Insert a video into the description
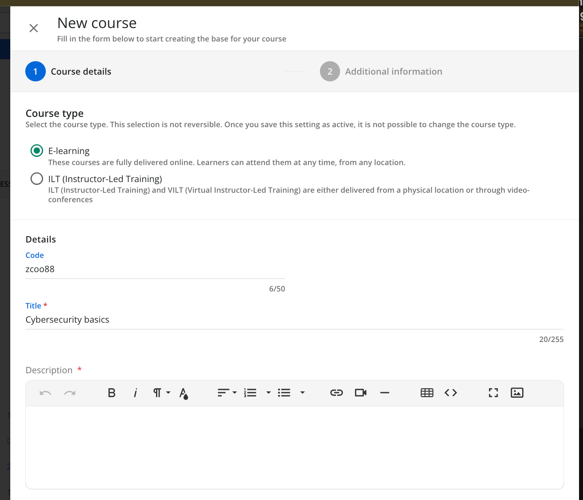Image resolution: width=583 pixels, height=500 pixels. point(361,393)
